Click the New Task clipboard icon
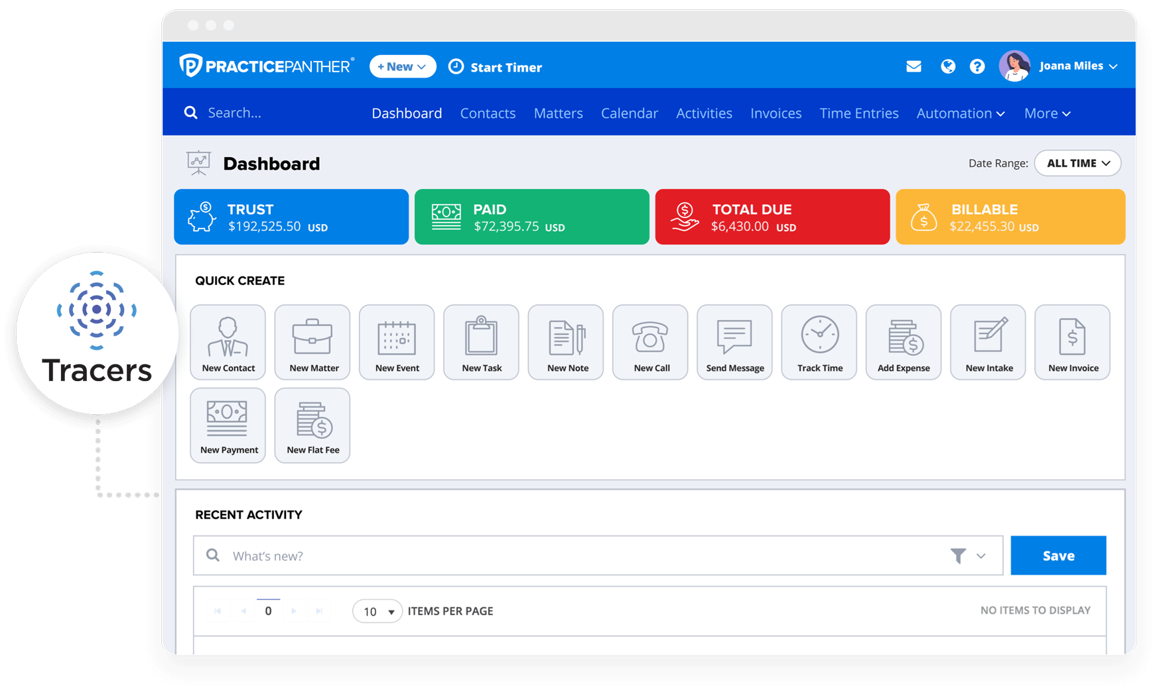The width and height of the screenshot is (1161, 694). click(x=480, y=341)
